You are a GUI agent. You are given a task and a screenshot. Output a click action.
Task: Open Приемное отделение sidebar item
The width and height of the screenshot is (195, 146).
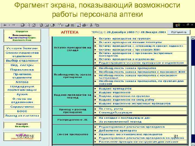(x=22, y=76)
